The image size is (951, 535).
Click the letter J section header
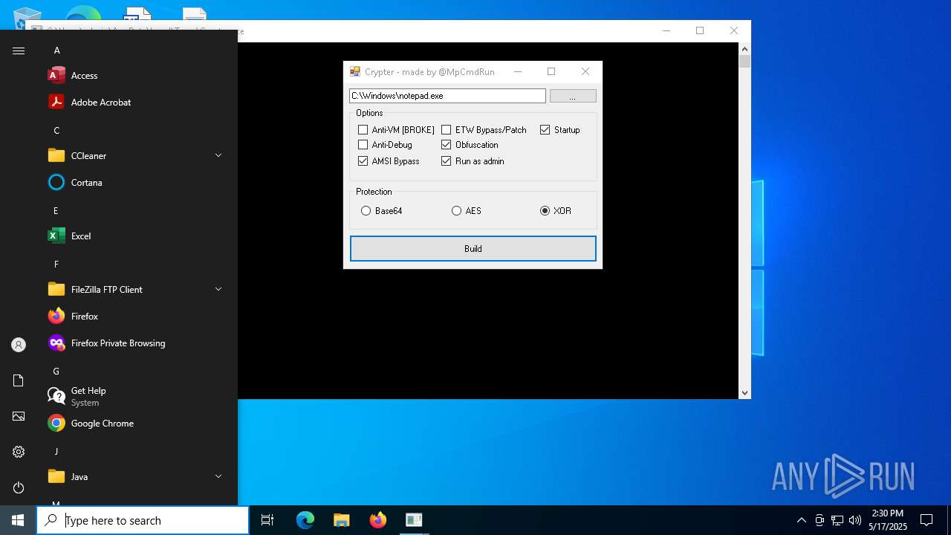[x=56, y=452]
